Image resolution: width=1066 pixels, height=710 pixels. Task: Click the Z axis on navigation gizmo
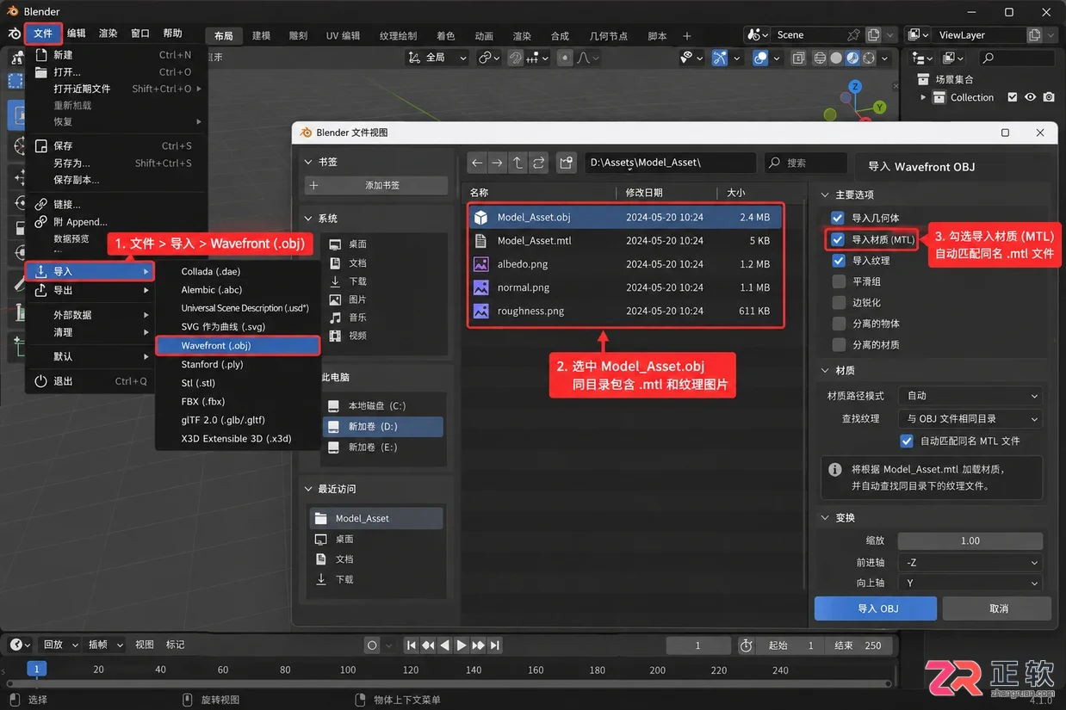tap(855, 87)
